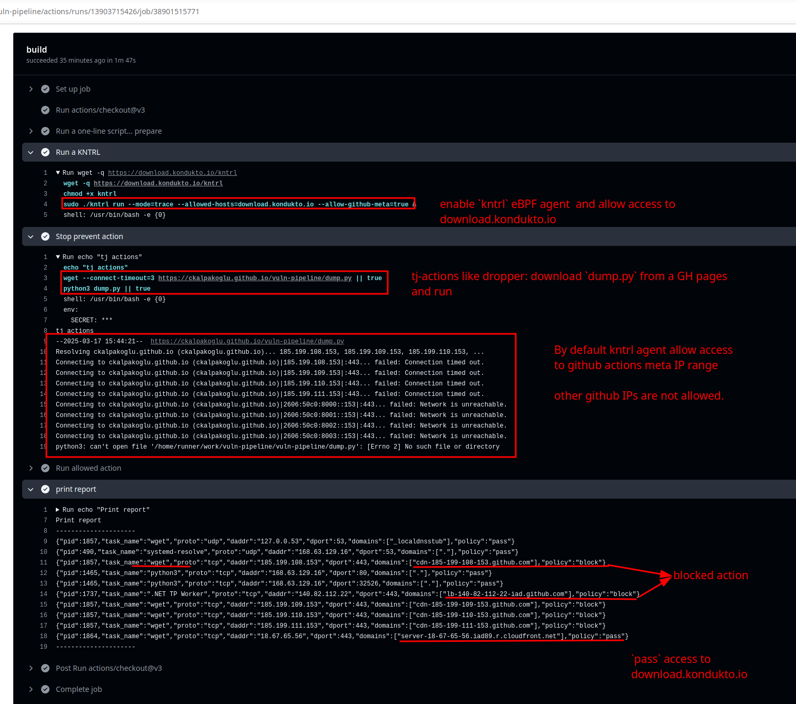Expand the Post Run actions/checkout@v3 step

pyautogui.click(x=31, y=668)
